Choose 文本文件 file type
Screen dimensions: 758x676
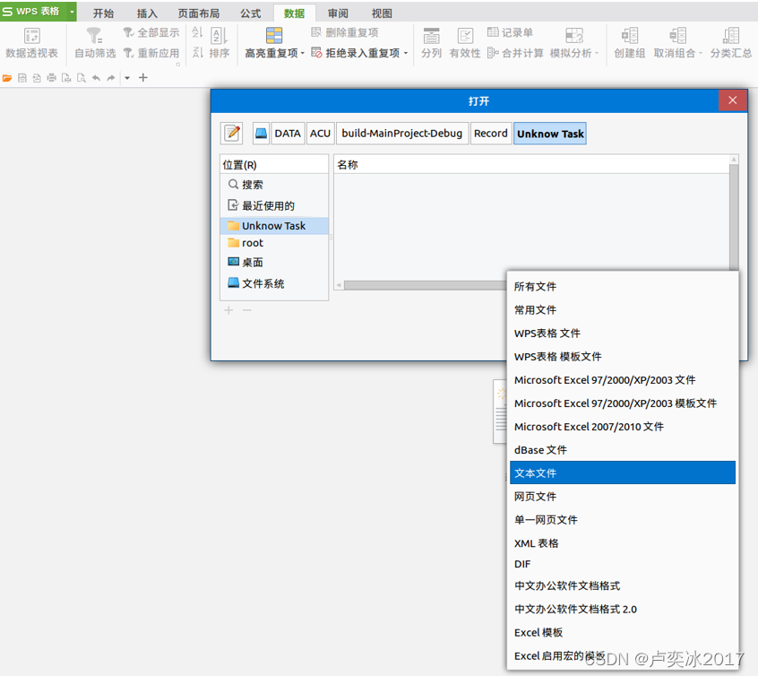[x=623, y=472]
